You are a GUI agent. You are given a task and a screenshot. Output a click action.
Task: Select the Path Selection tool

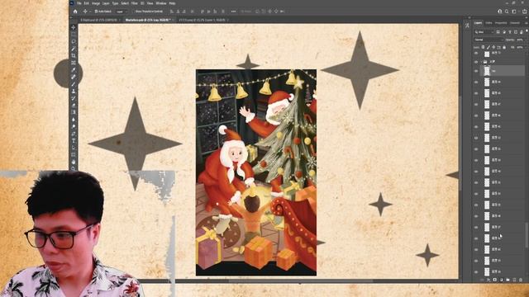(x=74, y=148)
